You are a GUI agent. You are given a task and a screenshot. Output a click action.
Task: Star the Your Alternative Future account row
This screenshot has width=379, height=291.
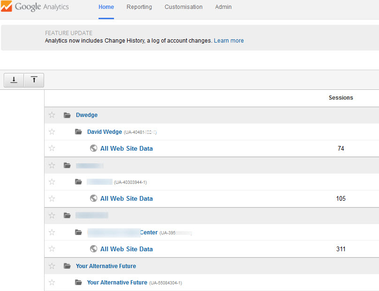tap(52, 266)
